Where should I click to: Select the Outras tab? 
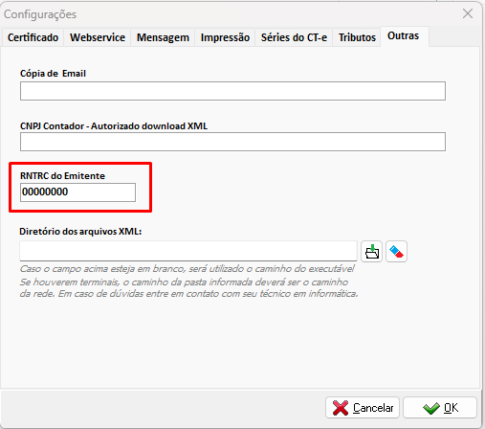[403, 36]
